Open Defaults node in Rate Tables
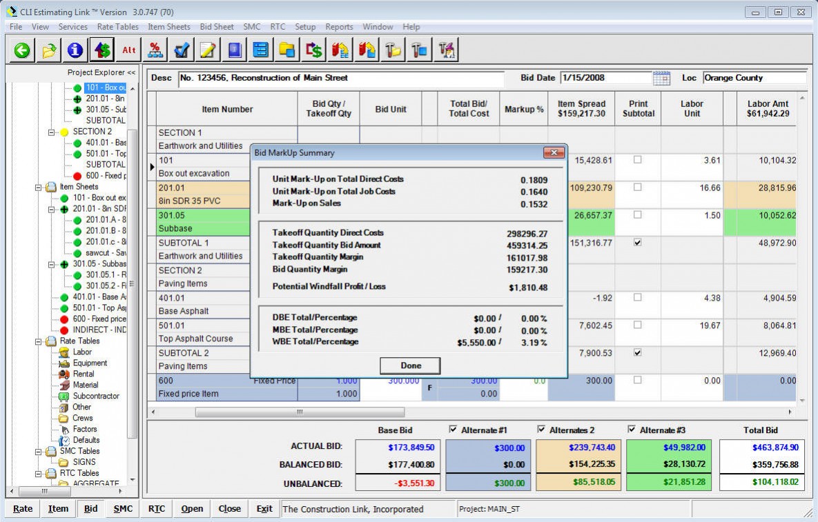818x522 pixels. coord(86,440)
